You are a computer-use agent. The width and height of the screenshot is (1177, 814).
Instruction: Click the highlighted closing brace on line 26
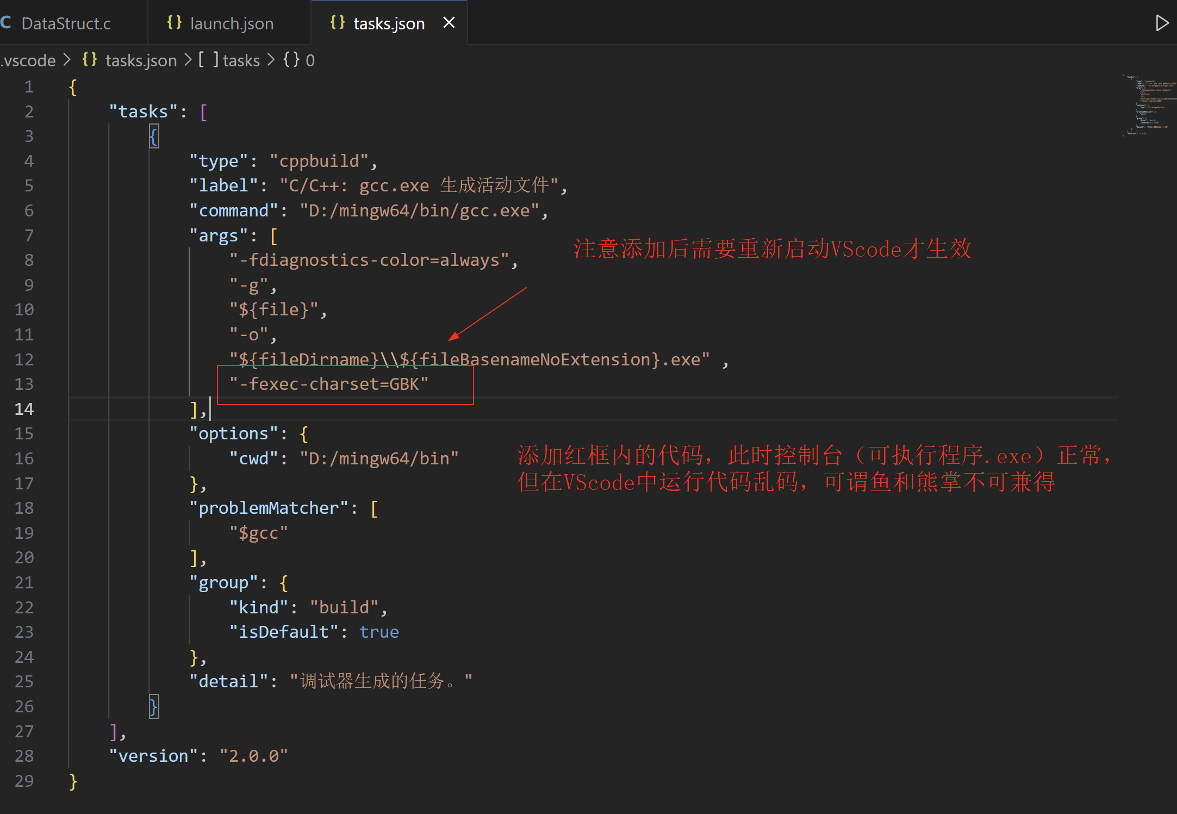(154, 706)
